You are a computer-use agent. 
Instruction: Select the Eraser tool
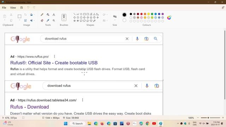tap(42, 20)
